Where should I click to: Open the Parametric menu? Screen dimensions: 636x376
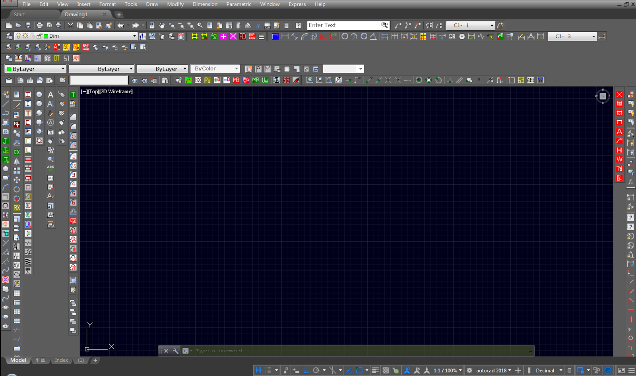click(x=239, y=4)
